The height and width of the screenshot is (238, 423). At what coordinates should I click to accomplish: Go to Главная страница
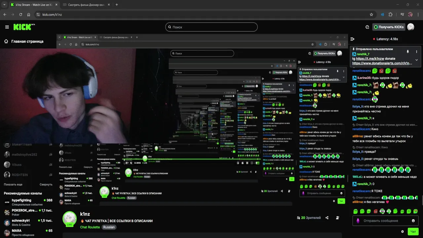[x=24, y=41]
